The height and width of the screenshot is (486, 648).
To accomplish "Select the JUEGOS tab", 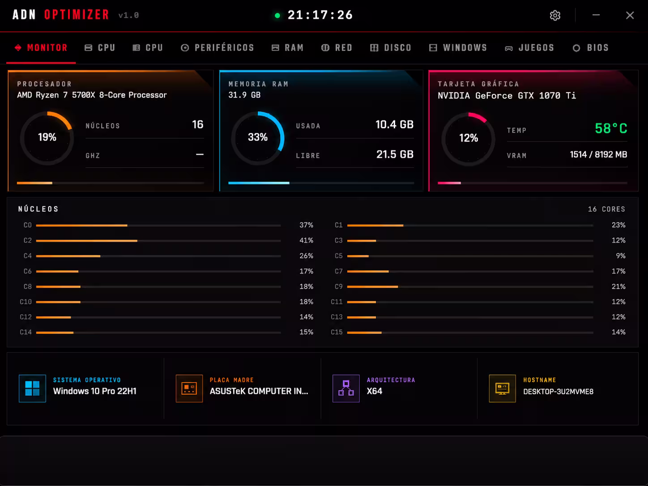I will tap(529, 48).
